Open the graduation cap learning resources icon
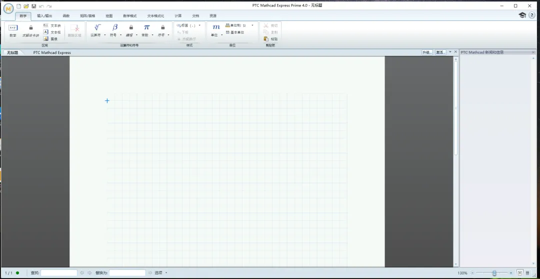 522,15
